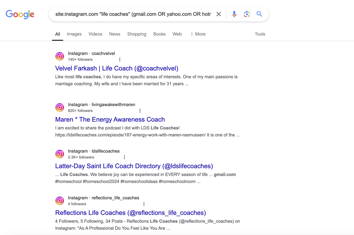
Task: Clear the search query with the X icon
Action: pos(219,14)
